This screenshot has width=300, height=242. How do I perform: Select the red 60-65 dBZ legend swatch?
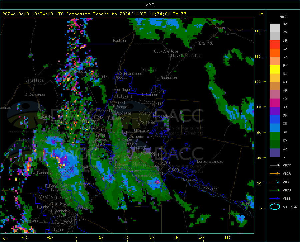[x=275, y=45]
